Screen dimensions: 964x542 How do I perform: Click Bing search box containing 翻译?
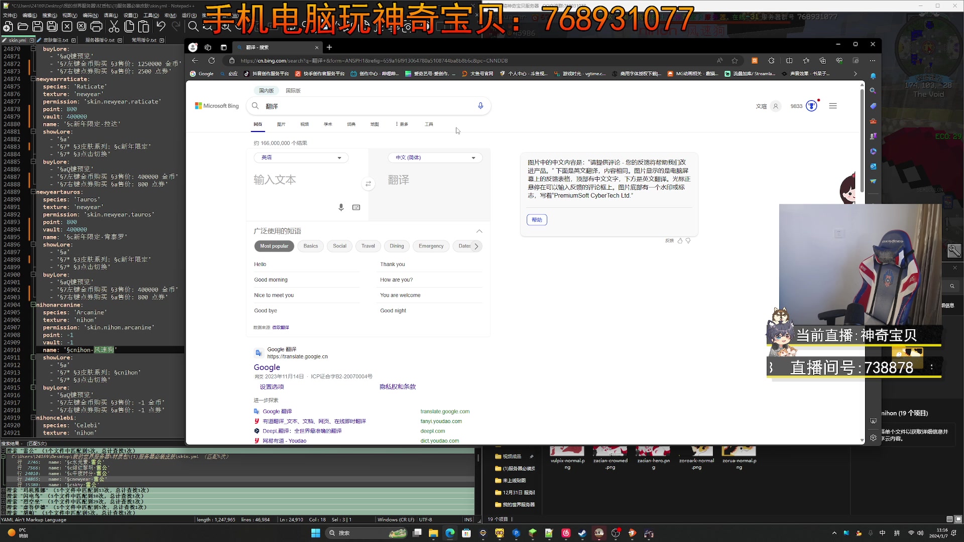click(369, 106)
